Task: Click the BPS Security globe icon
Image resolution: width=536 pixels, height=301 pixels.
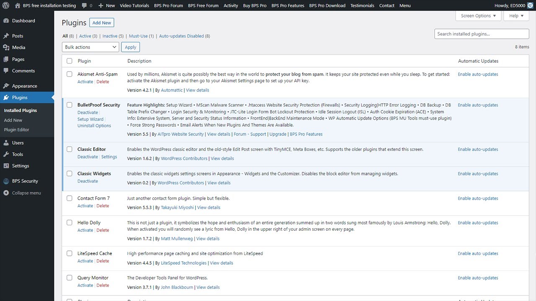Action: pyautogui.click(x=6, y=181)
